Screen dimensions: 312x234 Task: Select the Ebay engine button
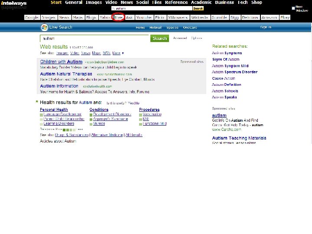[x=285, y=17]
